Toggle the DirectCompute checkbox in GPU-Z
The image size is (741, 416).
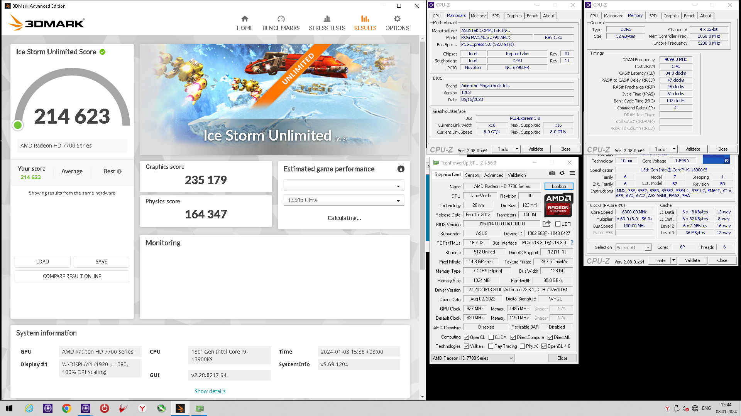pyautogui.click(x=513, y=337)
